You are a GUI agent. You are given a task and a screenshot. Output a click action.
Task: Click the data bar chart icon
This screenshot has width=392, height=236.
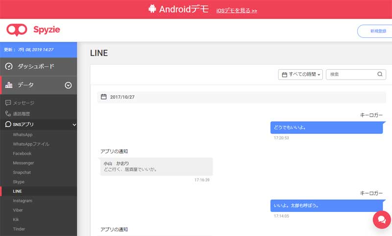point(9,85)
